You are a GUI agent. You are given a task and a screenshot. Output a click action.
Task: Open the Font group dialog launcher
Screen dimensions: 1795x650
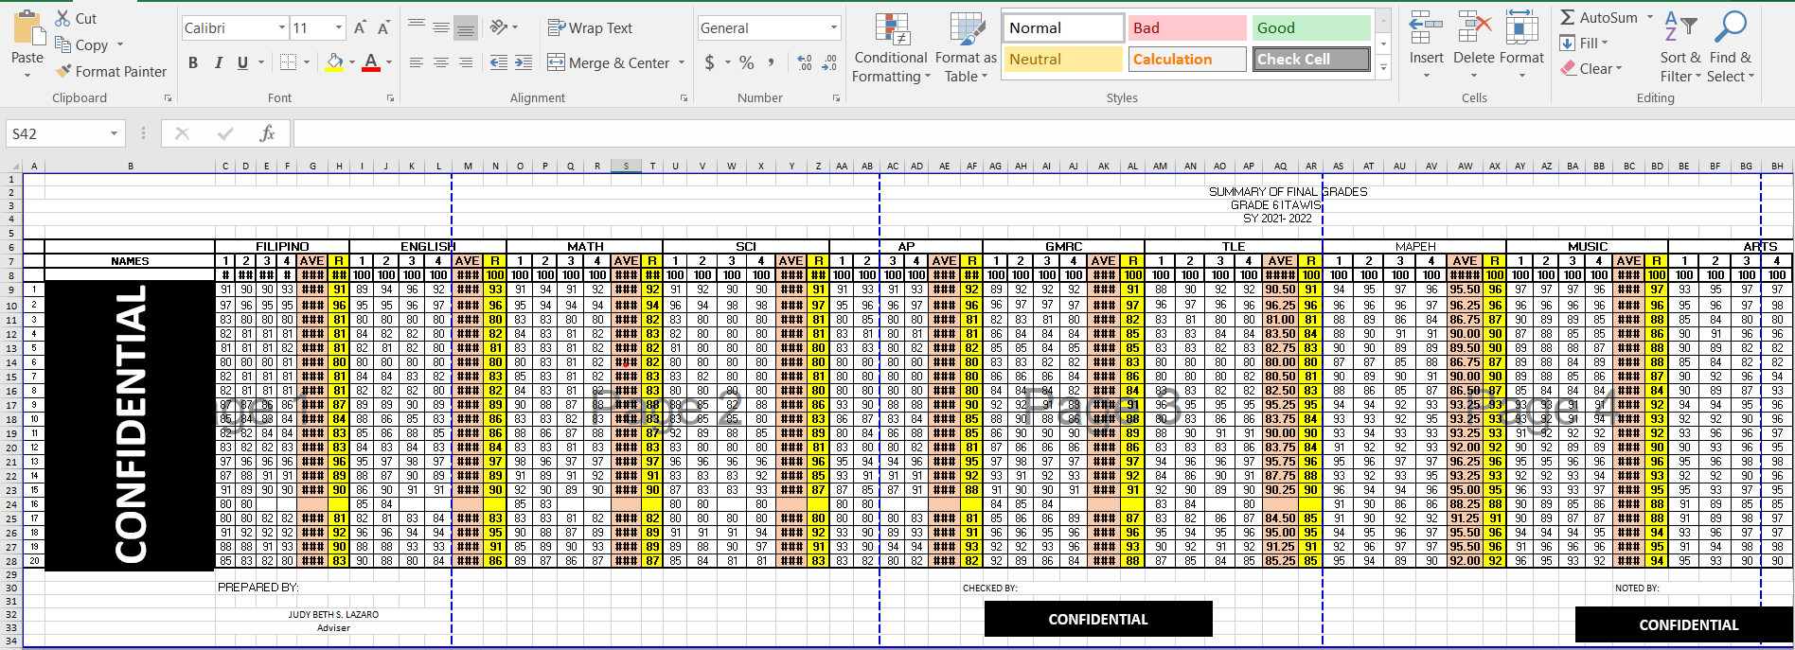tap(390, 98)
